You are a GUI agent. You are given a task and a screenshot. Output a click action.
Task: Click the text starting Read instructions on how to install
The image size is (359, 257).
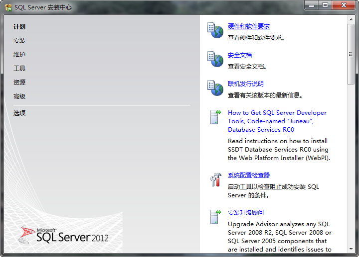pos(279,150)
